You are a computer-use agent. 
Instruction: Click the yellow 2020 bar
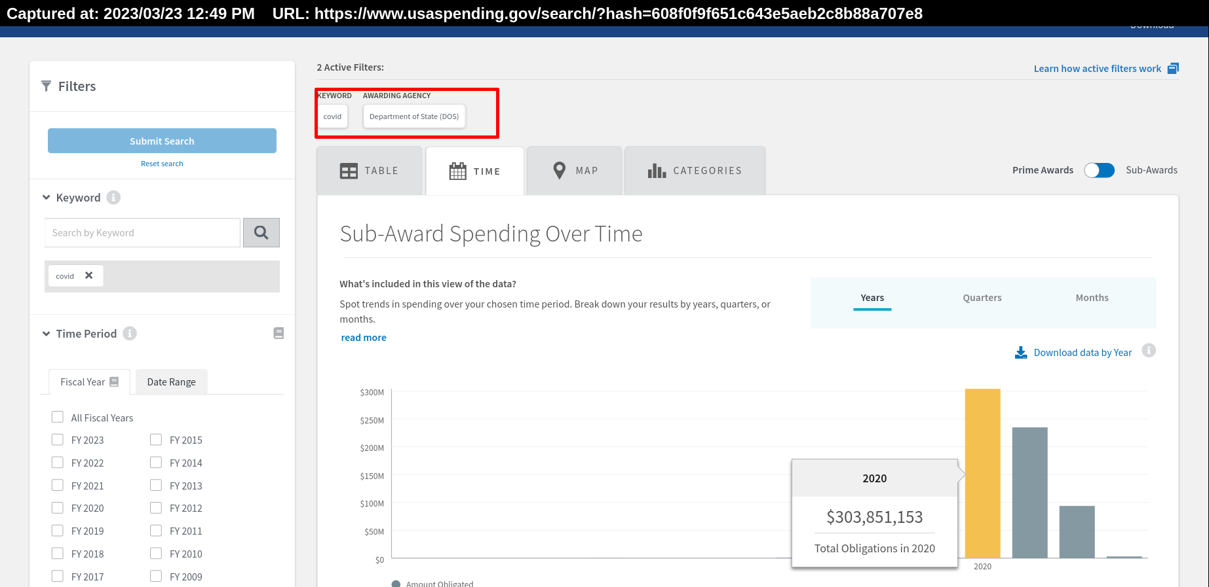pos(982,473)
